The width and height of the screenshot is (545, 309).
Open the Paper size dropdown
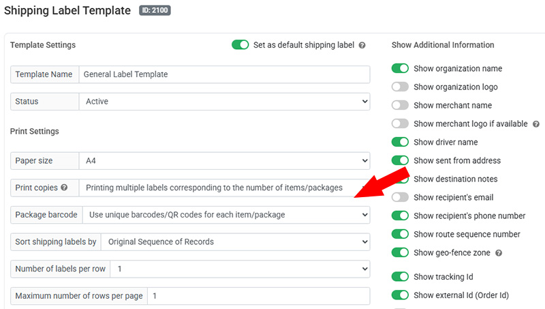coord(224,161)
